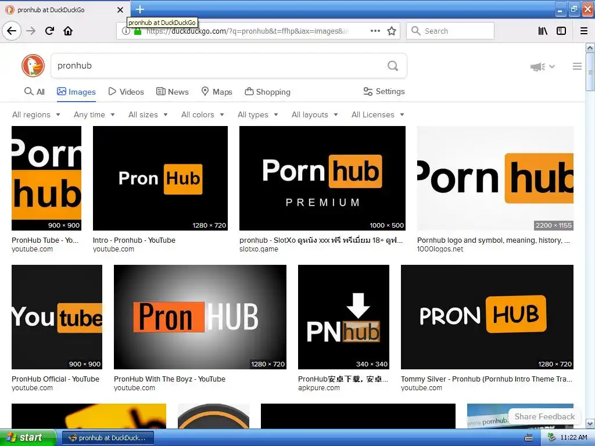Click the PronHub Tube title link
The width and height of the screenshot is (595, 446).
[x=45, y=240]
